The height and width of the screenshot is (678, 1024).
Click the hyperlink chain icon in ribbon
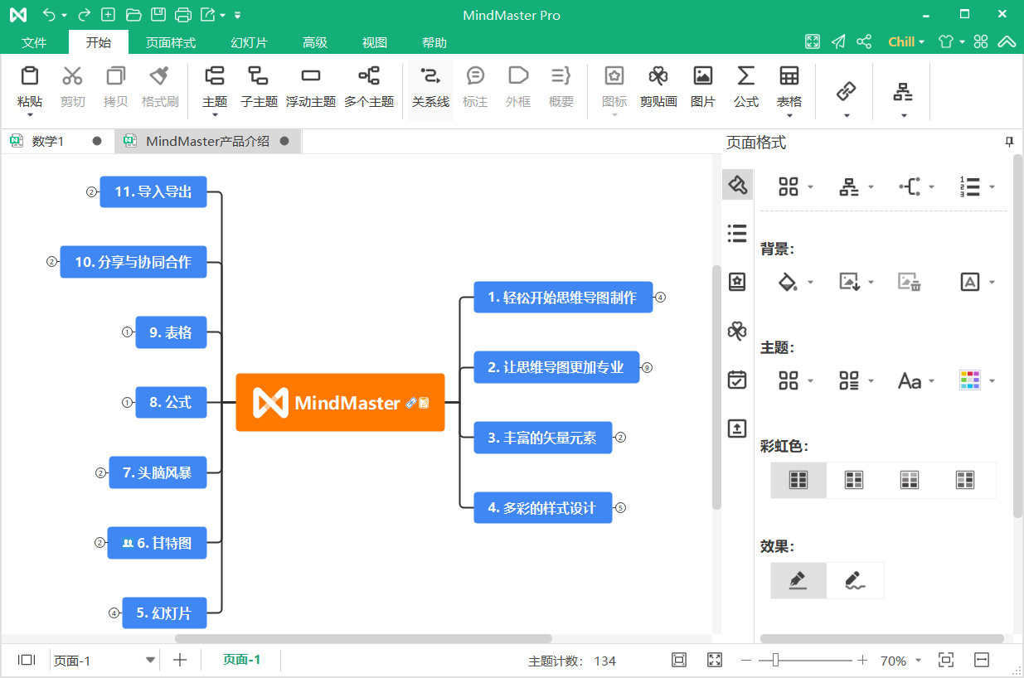coord(847,90)
